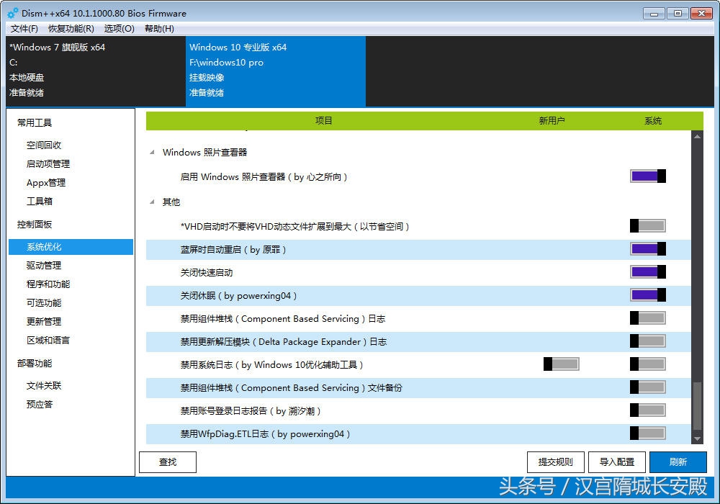Toggle 蓝屏时自动重启 switch
The image size is (720, 504).
pos(648,249)
